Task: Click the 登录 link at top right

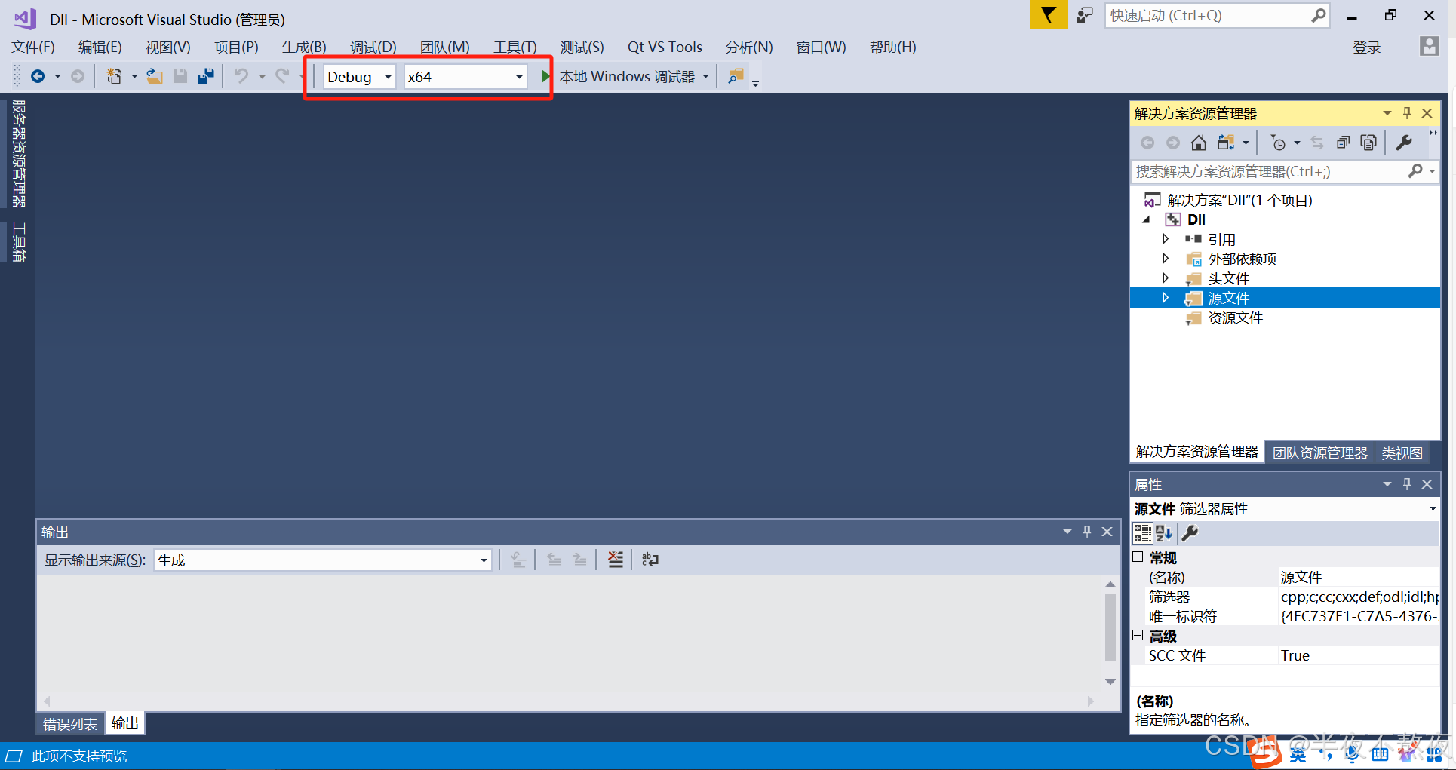Action: point(1367,47)
